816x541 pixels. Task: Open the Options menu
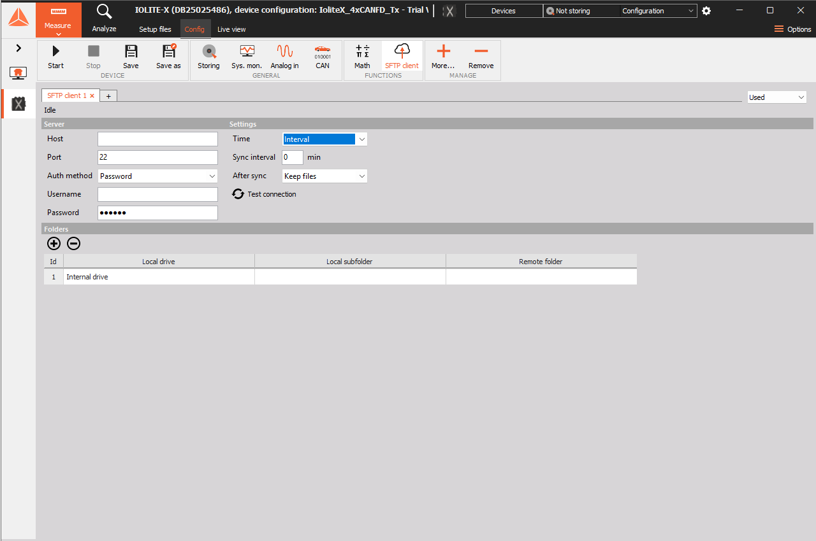(792, 29)
